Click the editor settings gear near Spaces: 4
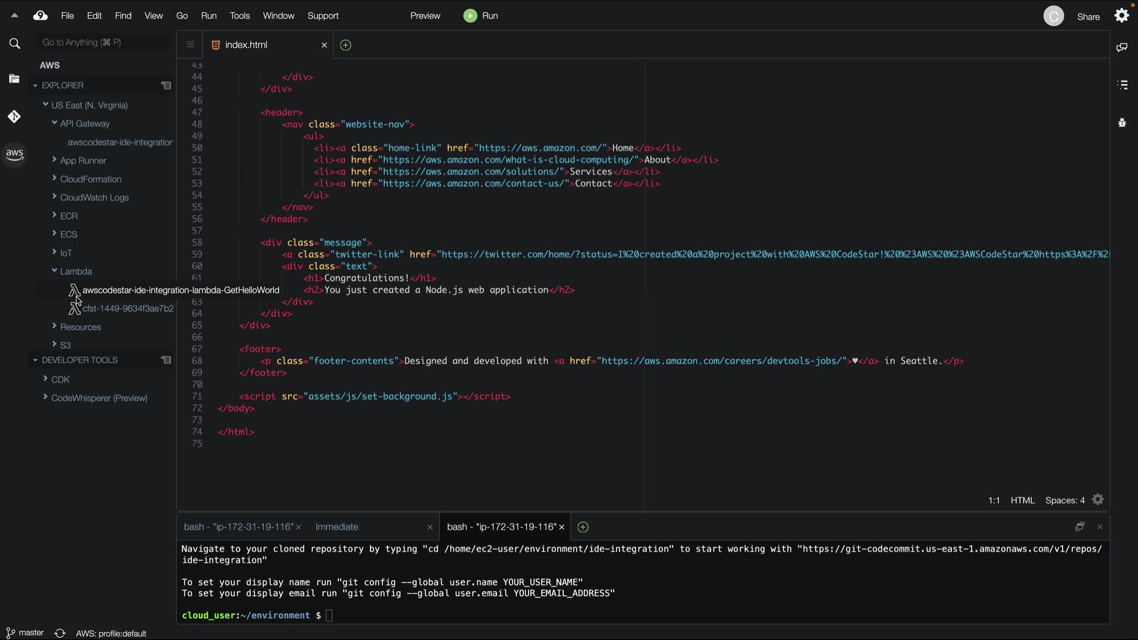Viewport: 1138px width, 640px height. (x=1098, y=500)
